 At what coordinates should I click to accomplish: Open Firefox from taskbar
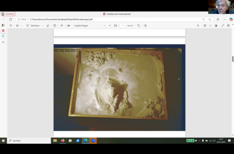click(63, 141)
